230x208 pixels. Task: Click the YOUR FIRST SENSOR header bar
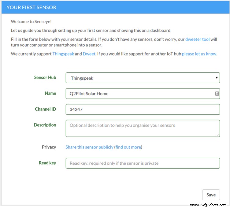115,7
